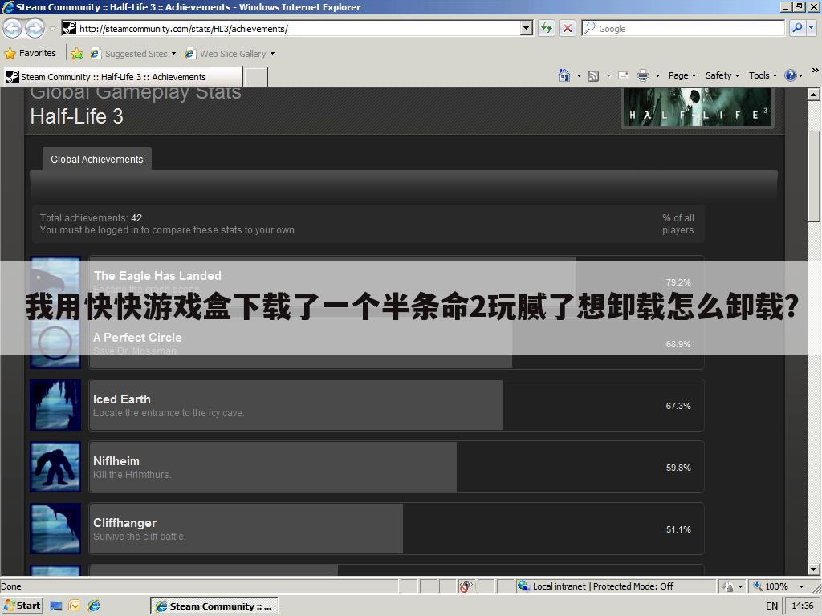Open Favorites star button

pos(10,54)
